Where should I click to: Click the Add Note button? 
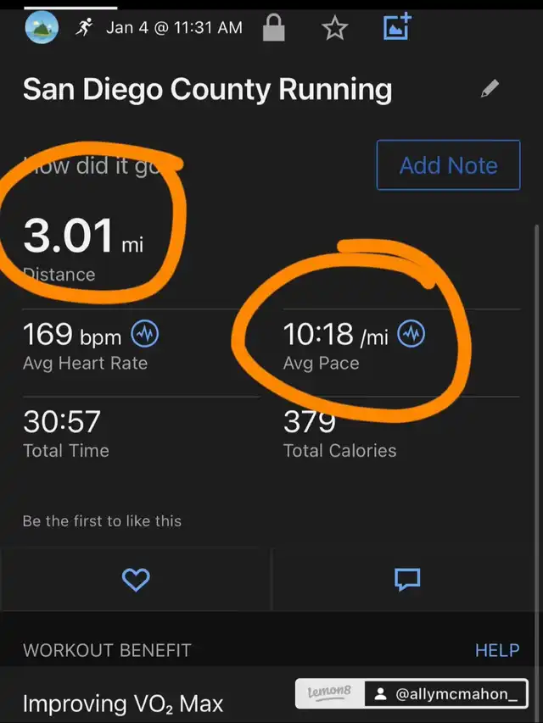pos(448,165)
